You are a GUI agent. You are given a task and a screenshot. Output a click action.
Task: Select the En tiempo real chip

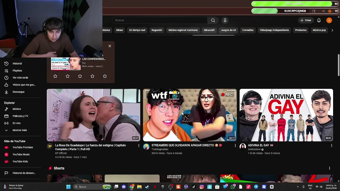137,30
